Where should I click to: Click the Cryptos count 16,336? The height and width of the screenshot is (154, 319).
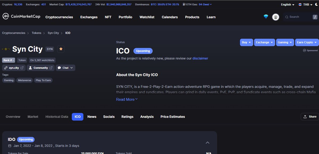click(19, 4)
